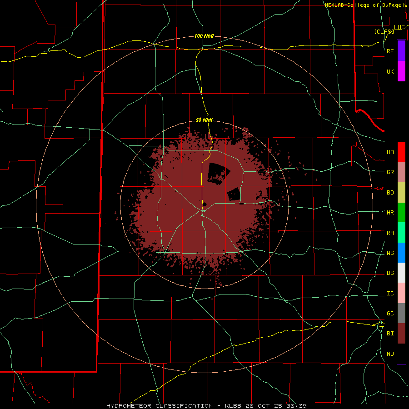Click the HA red legend swatch
The image size is (409, 409).
[401, 152]
